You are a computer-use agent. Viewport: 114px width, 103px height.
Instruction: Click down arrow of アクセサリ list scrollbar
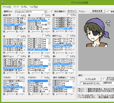[24, 91]
